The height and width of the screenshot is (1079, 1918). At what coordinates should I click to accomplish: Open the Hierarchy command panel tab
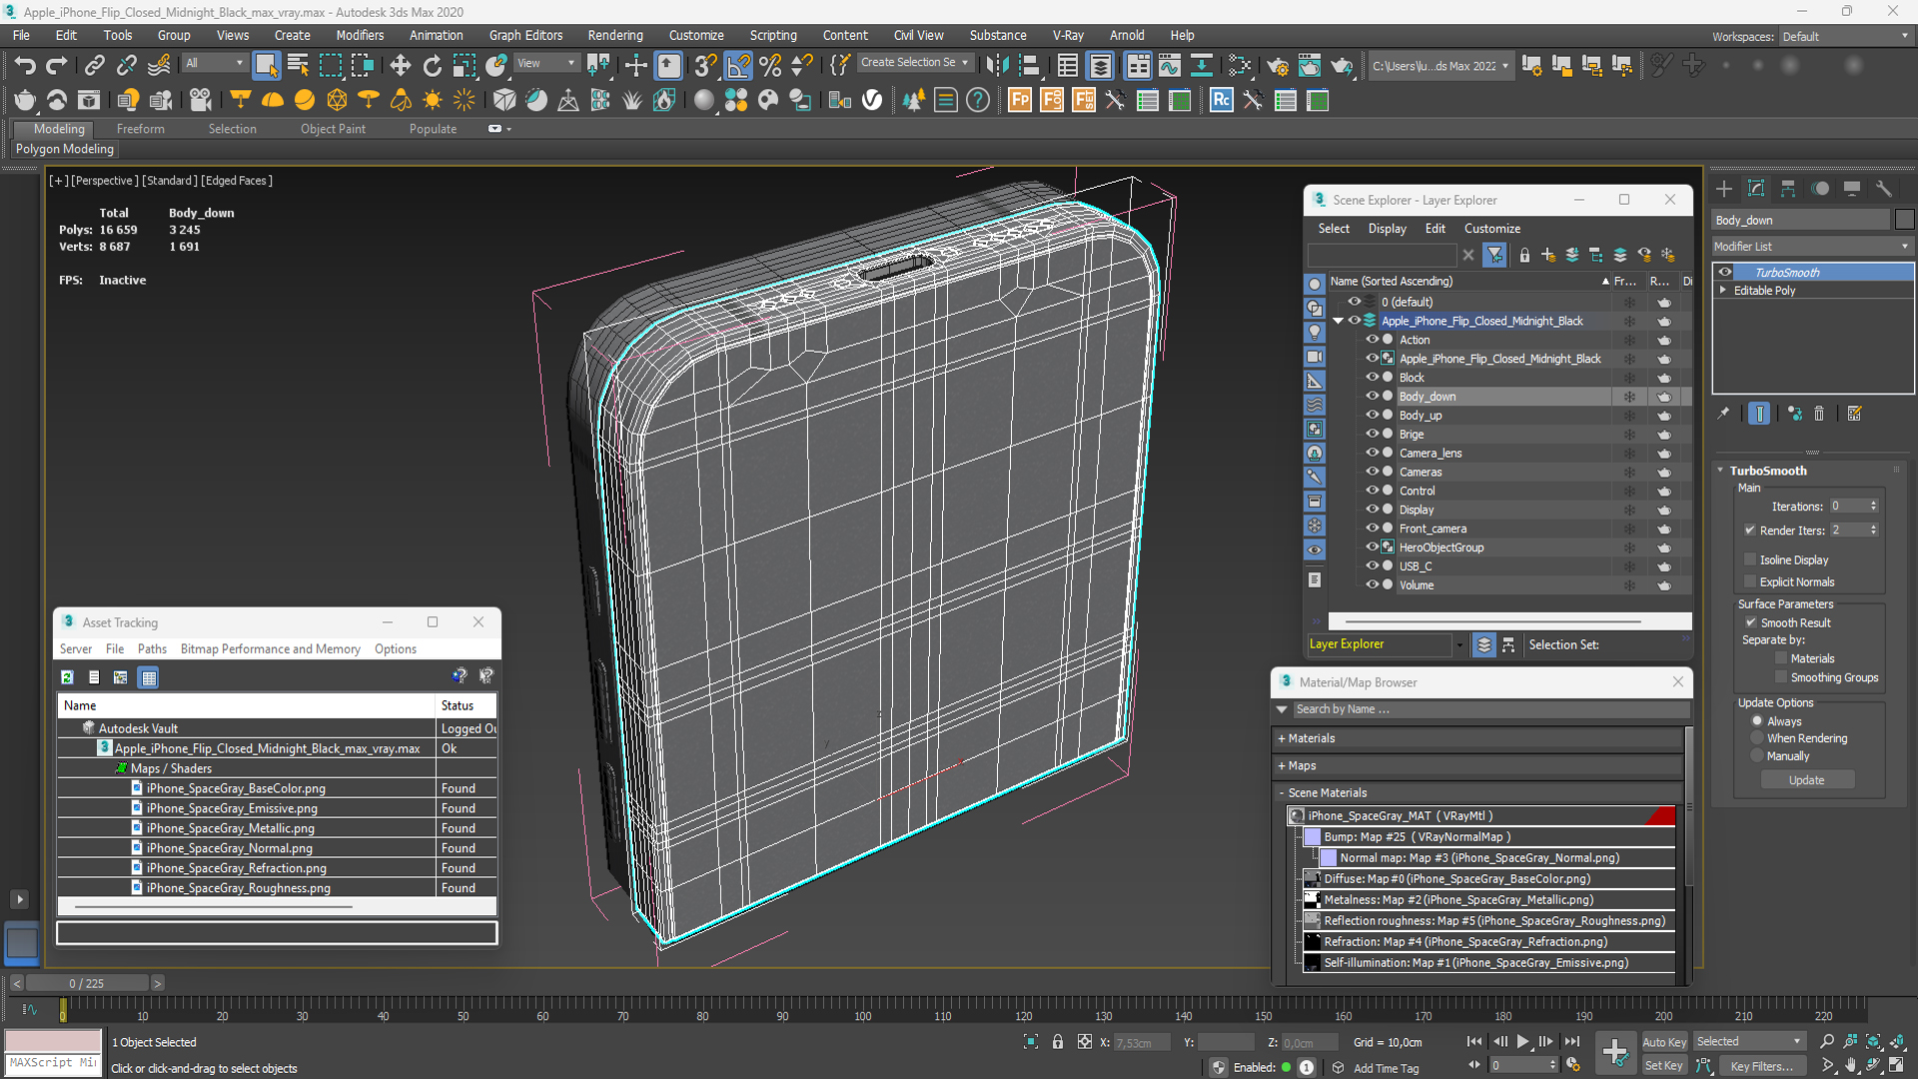[1788, 189]
